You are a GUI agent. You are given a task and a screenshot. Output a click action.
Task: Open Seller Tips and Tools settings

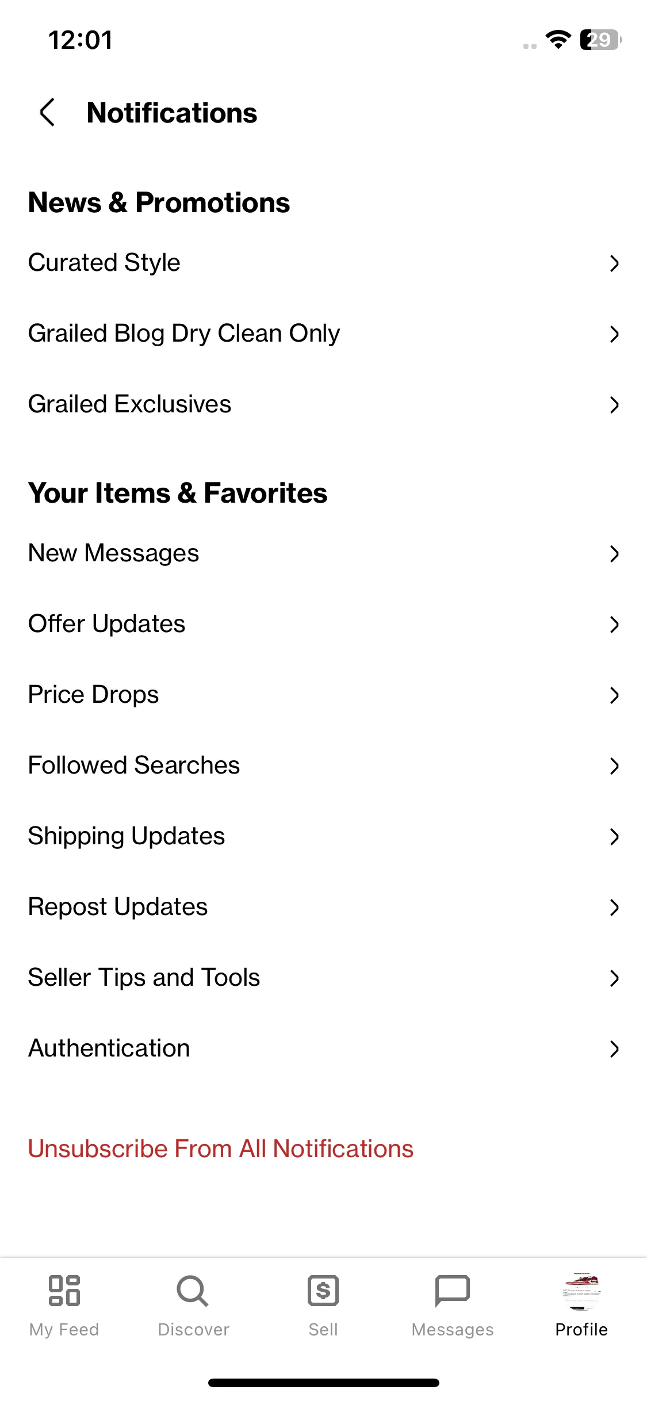click(x=323, y=978)
